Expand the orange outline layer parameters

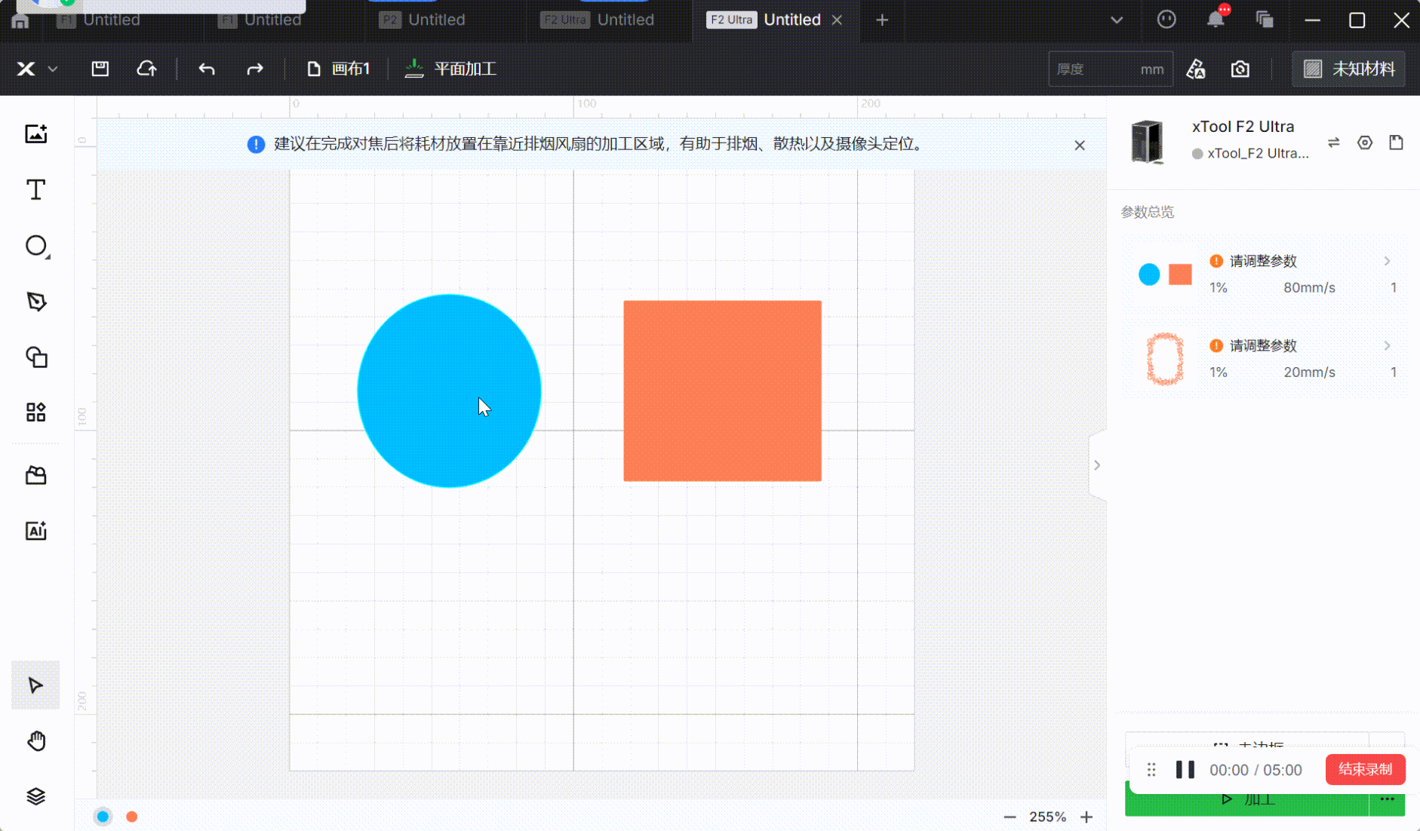[1386, 345]
